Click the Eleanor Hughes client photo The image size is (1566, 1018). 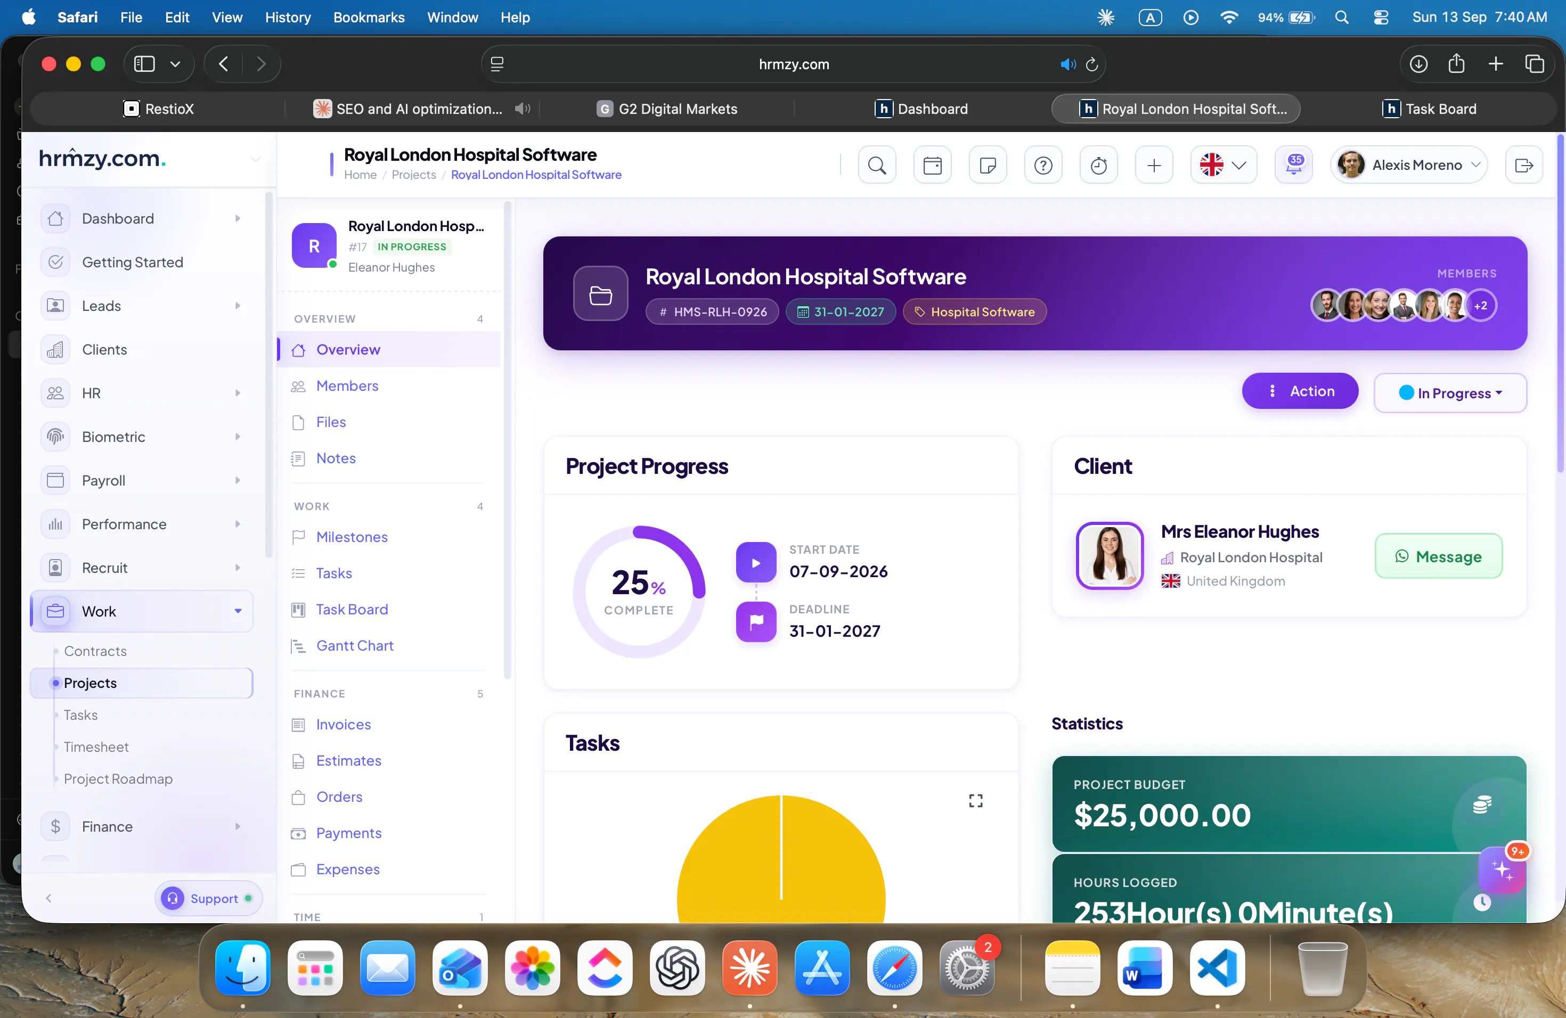[x=1110, y=556]
